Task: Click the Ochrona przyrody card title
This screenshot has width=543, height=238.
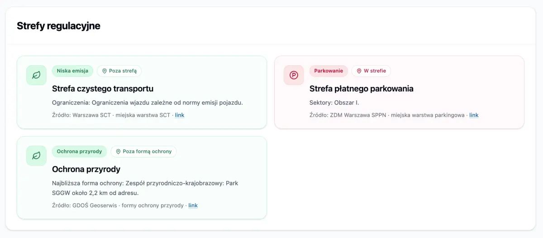Action: 86,169
